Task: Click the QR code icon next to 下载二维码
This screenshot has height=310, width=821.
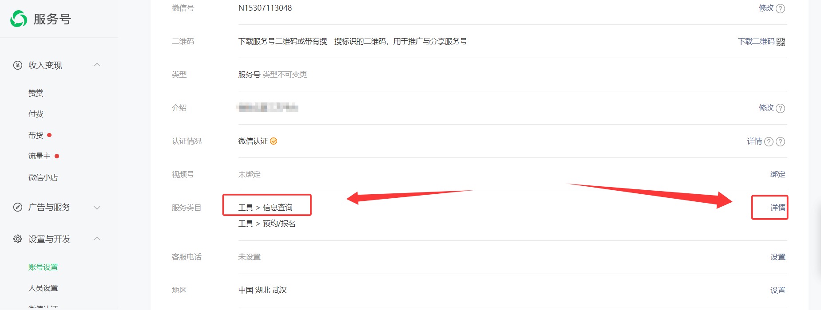Action: 781,42
